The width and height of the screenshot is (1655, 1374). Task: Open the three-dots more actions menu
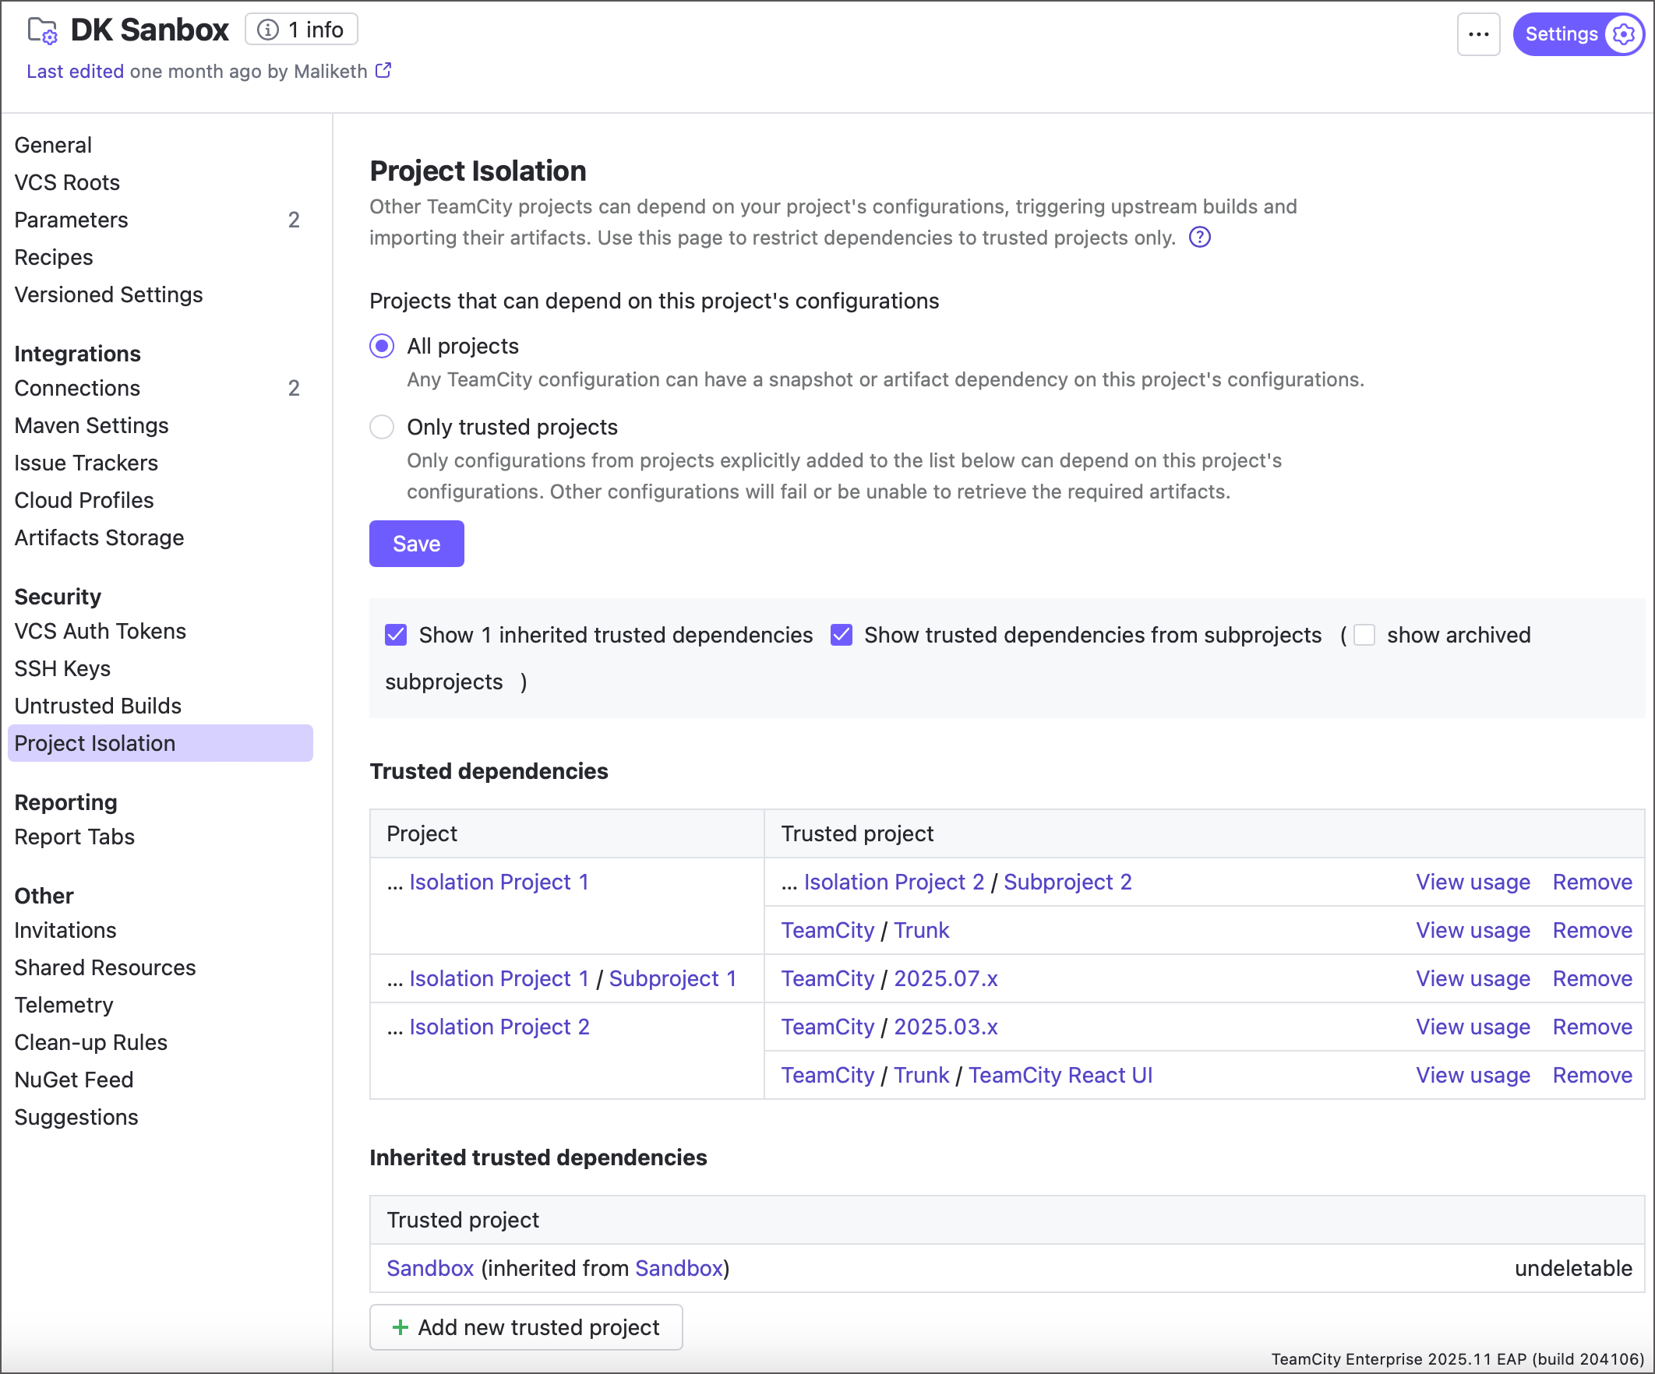[1477, 33]
